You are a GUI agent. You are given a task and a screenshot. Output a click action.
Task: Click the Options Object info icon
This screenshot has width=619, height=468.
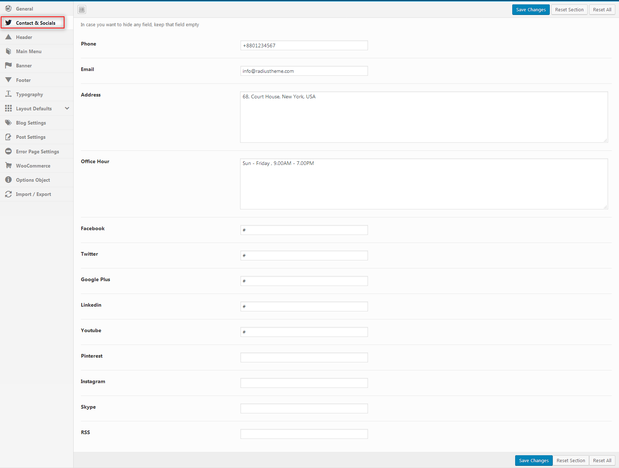pyautogui.click(x=8, y=180)
